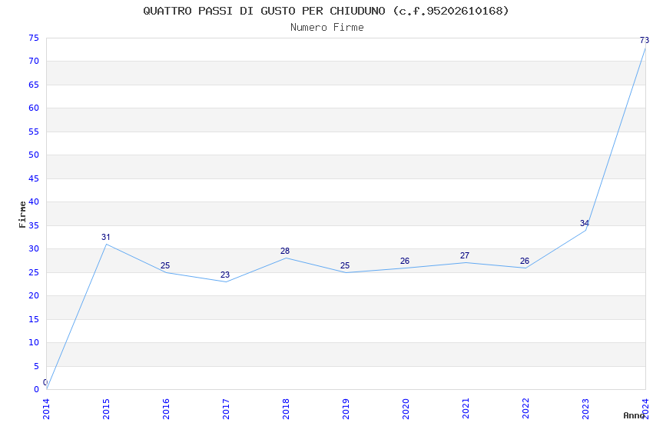Click the y-axis tick label 70
Screen dimensions: 653x423
tap(34, 62)
